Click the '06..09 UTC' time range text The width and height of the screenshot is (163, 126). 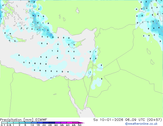click(135, 120)
